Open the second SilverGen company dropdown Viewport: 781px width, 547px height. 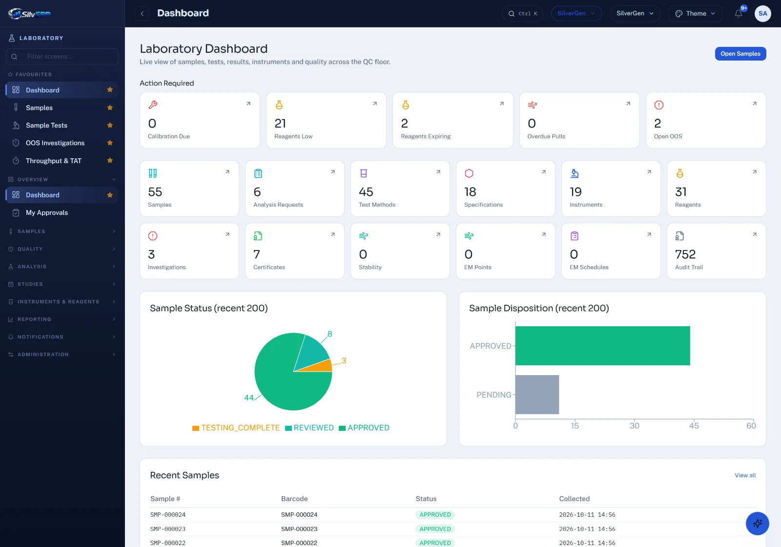635,14
